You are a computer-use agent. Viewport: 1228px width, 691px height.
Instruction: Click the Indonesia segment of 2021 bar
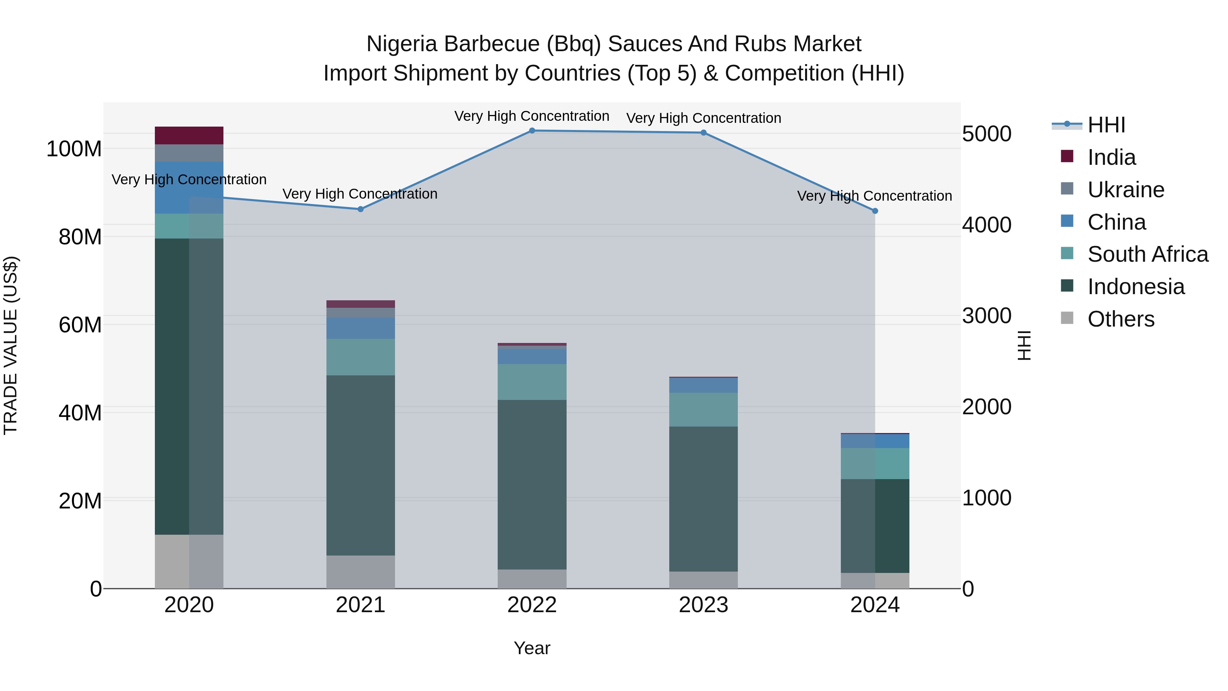point(361,465)
